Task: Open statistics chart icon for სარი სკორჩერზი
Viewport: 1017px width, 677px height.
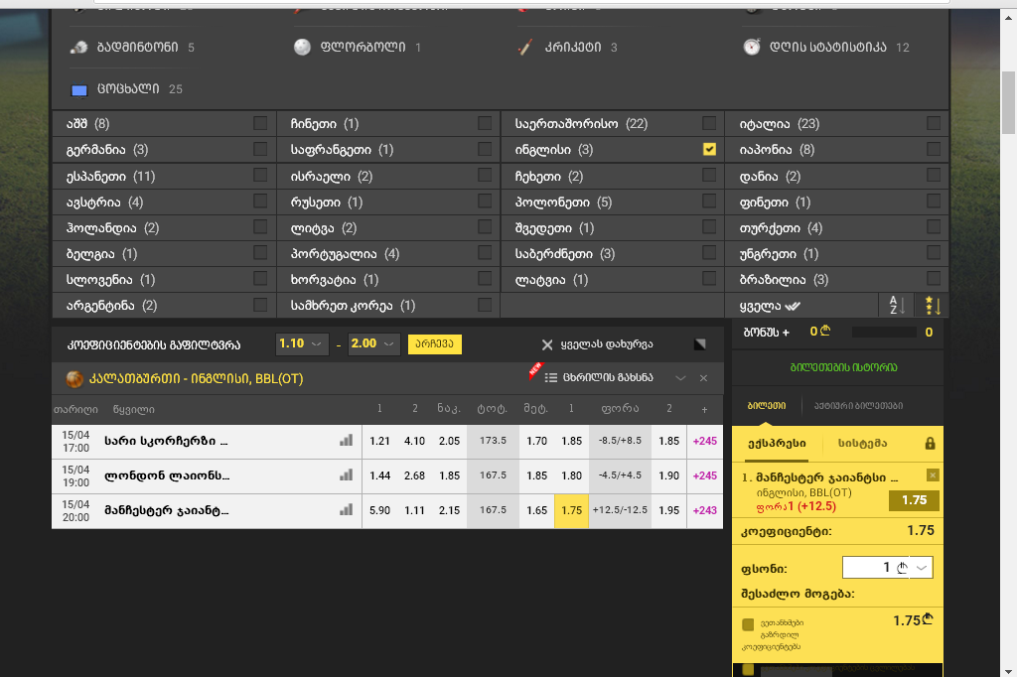Action: (346, 441)
